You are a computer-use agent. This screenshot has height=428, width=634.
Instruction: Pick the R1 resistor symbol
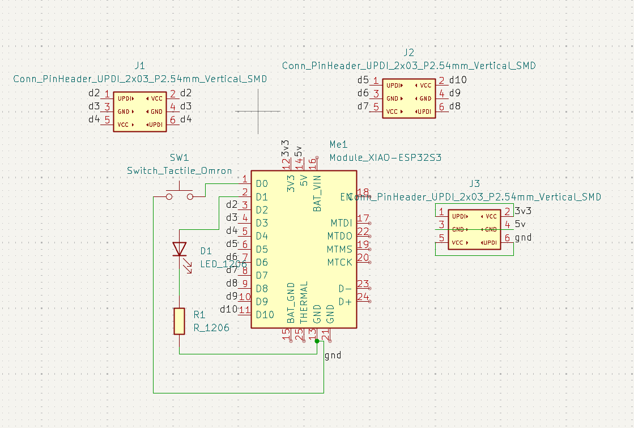pos(179,320)
